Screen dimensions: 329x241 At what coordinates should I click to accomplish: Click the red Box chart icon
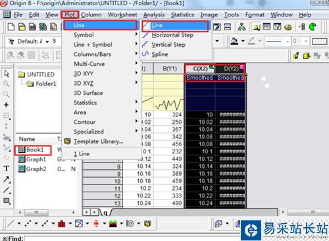[x=96, y=224]
